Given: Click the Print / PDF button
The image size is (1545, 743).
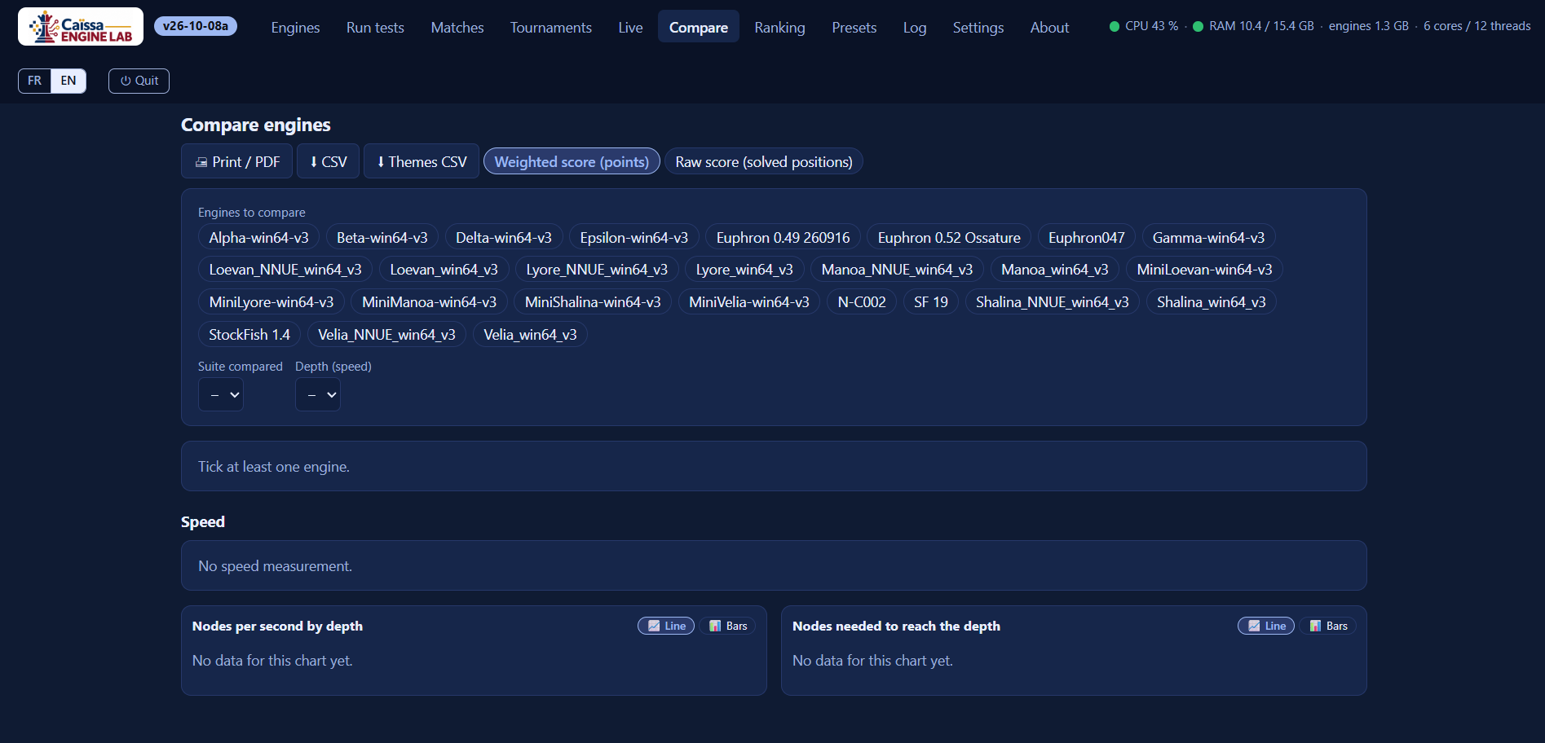Looking at the screenshot, I should (x=237, y=161).
